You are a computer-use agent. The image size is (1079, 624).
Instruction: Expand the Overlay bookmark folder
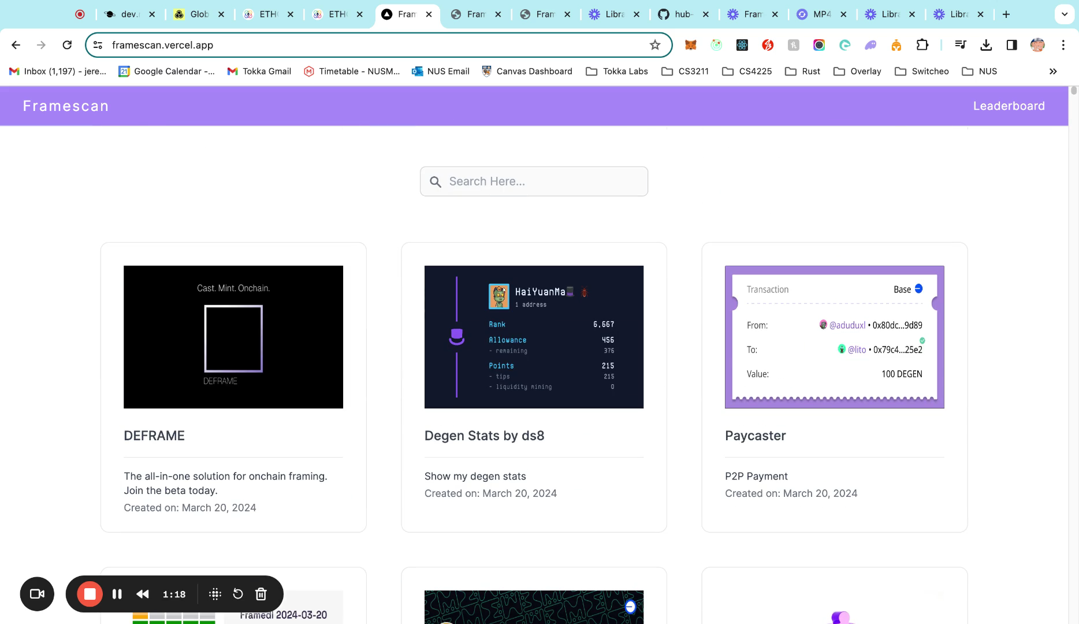857,71
